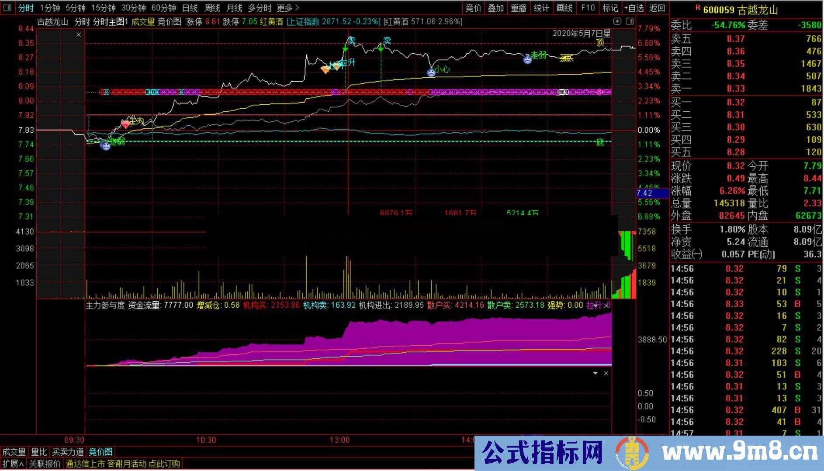Expand the 多分时 multi-timeframe view

pos(260,7)
